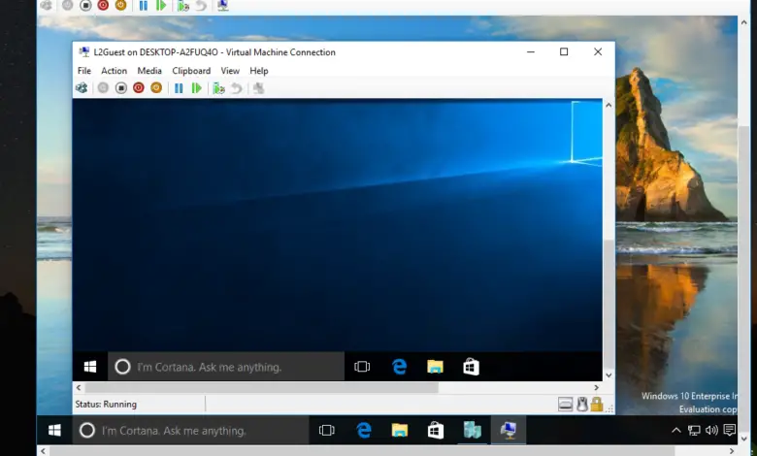The image size is (757, 456).
Task: Shut Down L2Guest using red power icon
Action: (x=139, y=88)
